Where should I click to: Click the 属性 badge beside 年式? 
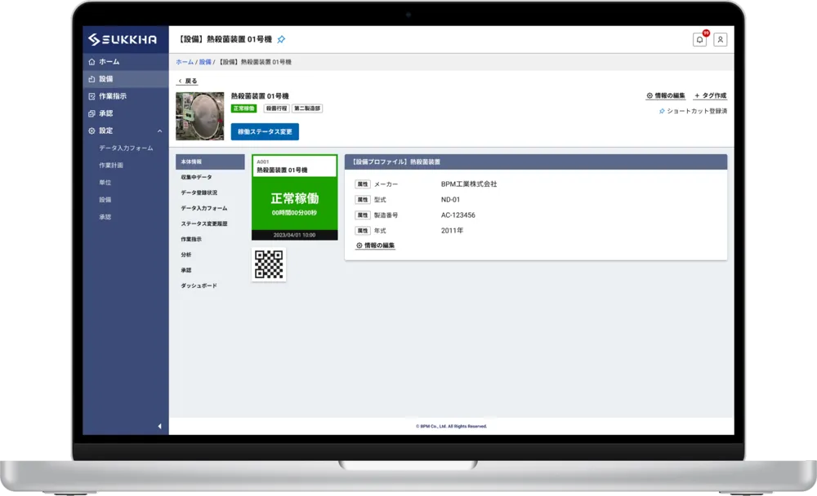click(363, 231)
